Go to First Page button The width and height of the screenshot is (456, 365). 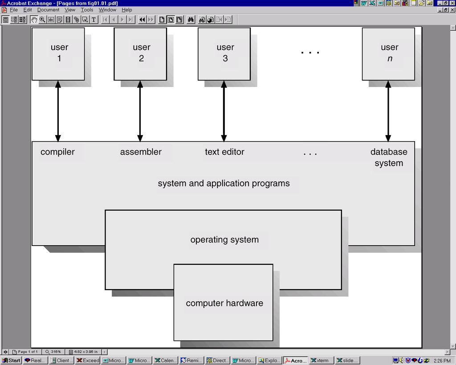[105, 20]
